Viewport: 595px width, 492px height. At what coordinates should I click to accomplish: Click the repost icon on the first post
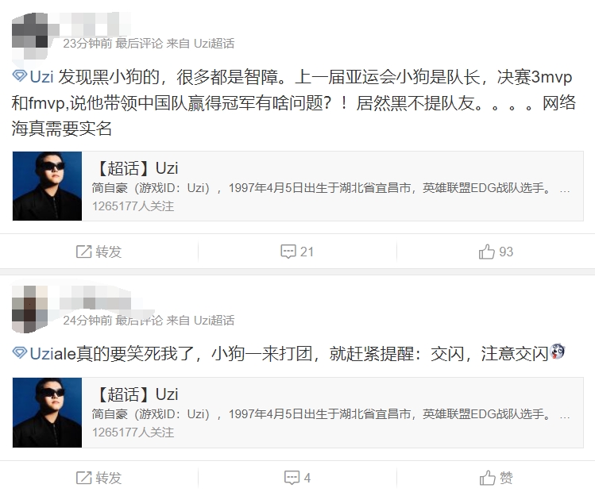[x=84, y=252]
